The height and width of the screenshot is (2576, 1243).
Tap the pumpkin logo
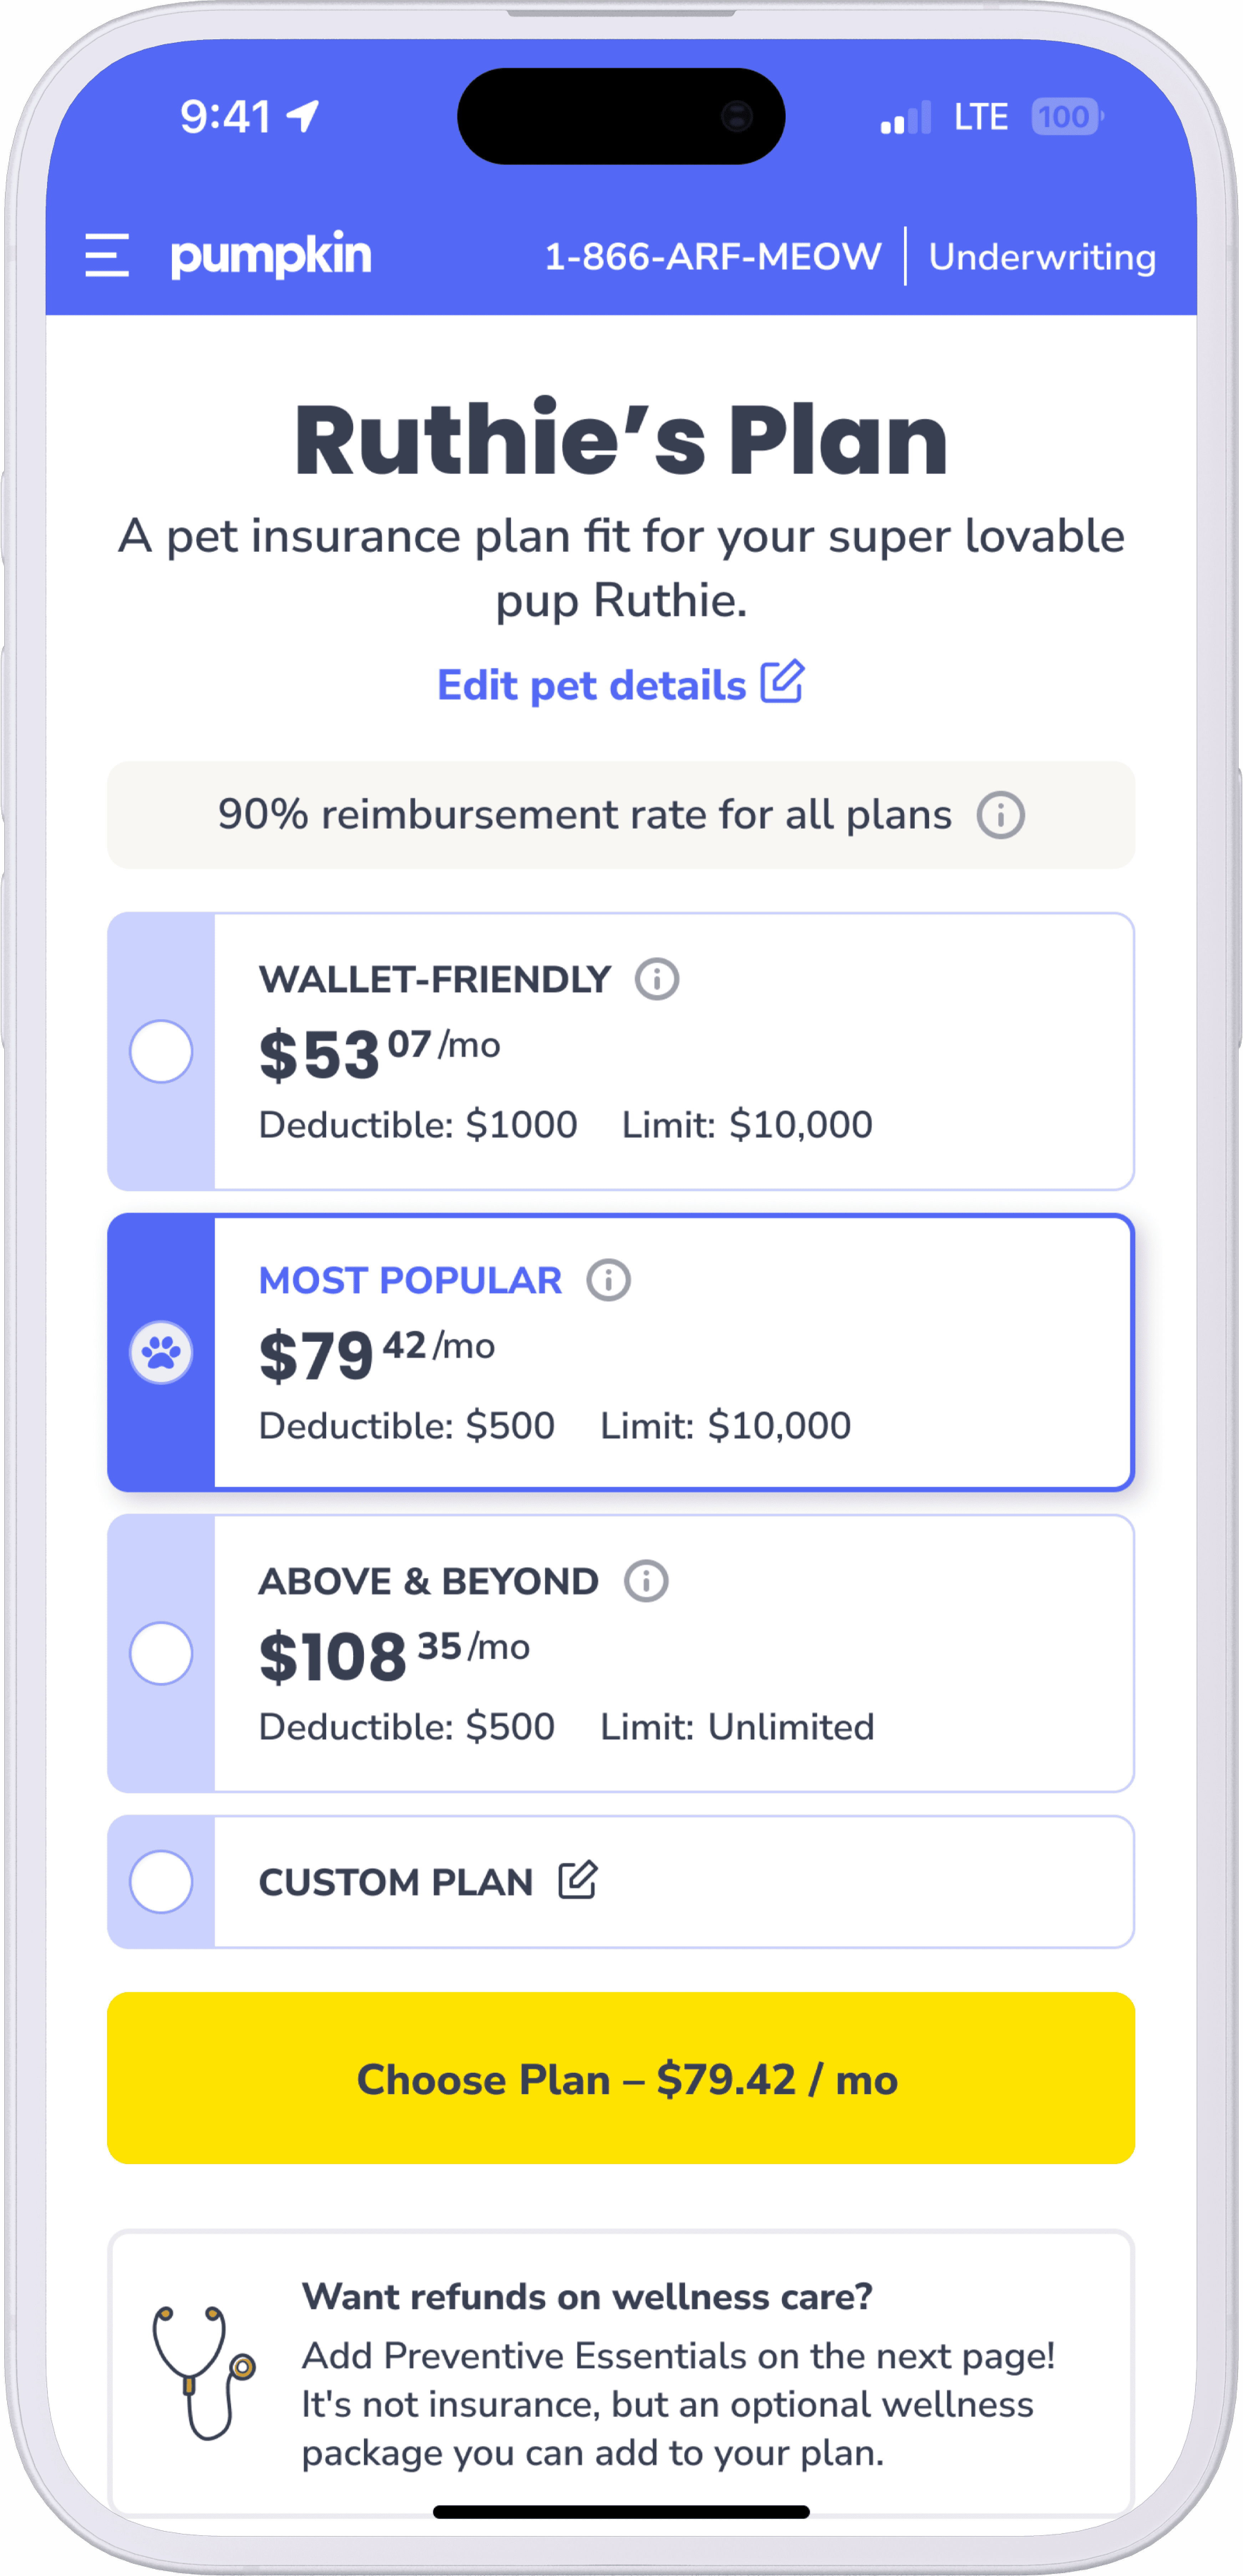[271, 256]
